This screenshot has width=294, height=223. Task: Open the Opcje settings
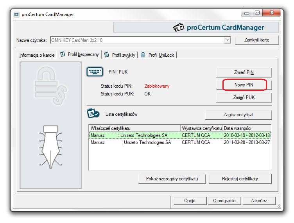click(x=190, y=201)
